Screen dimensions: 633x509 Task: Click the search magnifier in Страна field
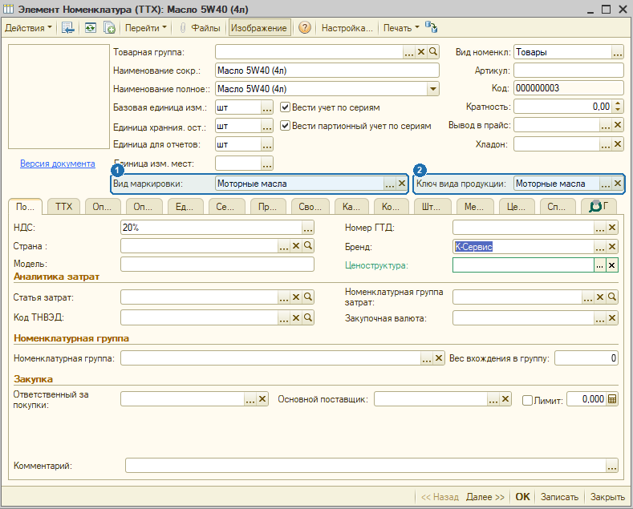click(308, 245)
